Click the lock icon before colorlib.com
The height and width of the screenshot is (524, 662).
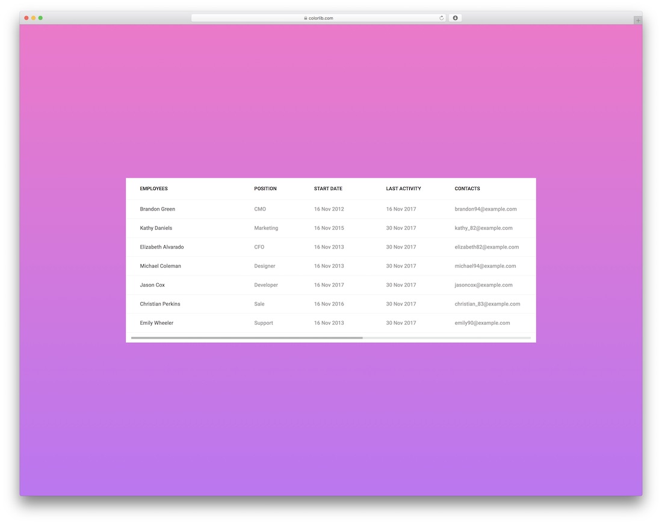pos(305,18)
